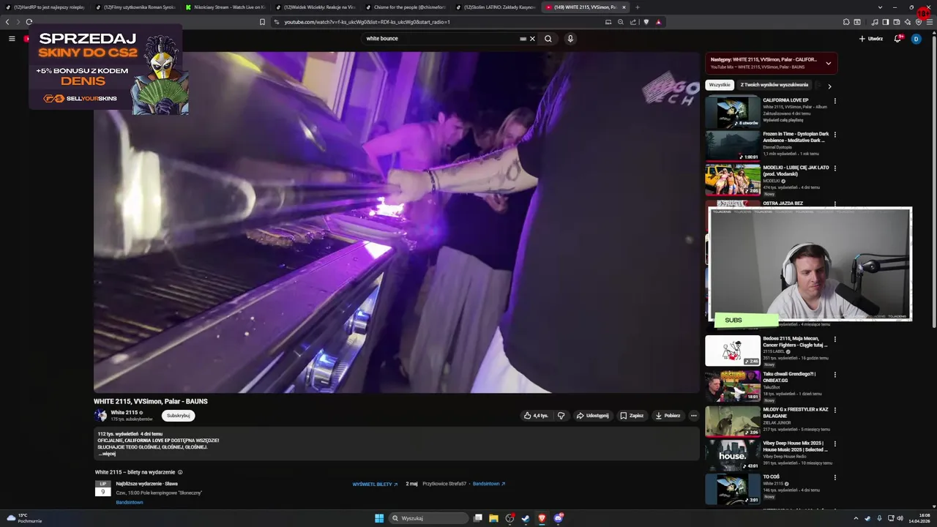Share the video with Udostępnij

coord(592,416)
